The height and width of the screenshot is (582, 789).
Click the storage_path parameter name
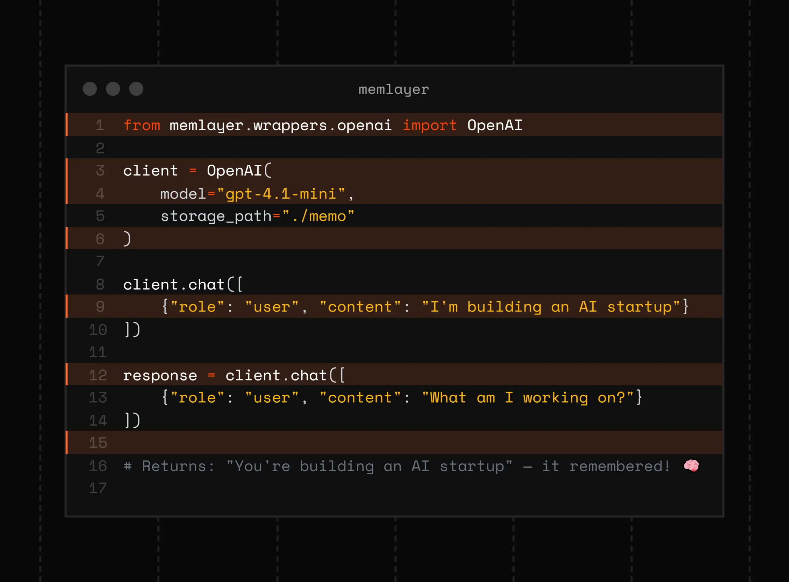[216, 216]
